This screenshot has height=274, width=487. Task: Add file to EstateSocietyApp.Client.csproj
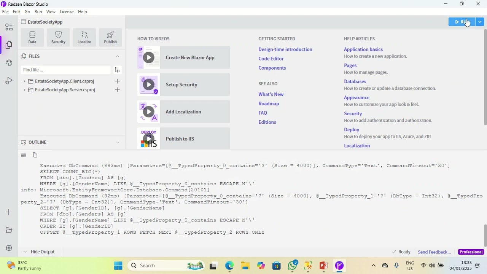(118, 81)
